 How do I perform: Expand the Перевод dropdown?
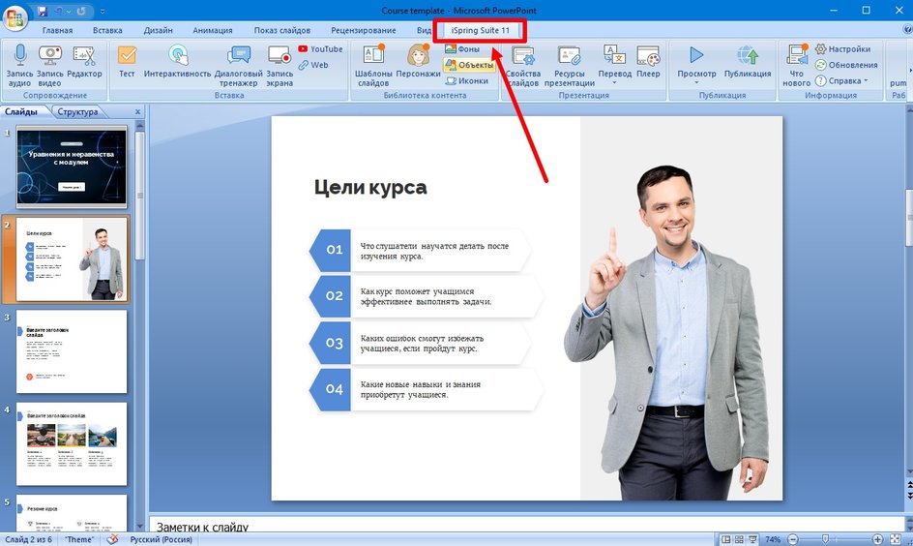click(x=615, y=82)
